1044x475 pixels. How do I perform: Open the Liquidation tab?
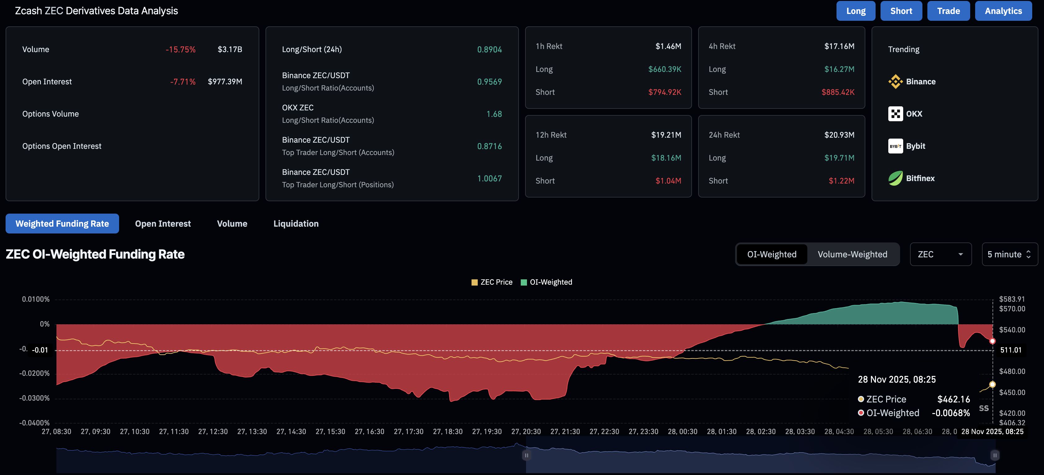pyautogui.click(x=296, y=223)
